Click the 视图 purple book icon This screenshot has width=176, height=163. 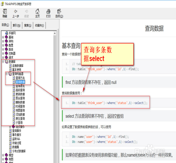click(x=7, y=159)
